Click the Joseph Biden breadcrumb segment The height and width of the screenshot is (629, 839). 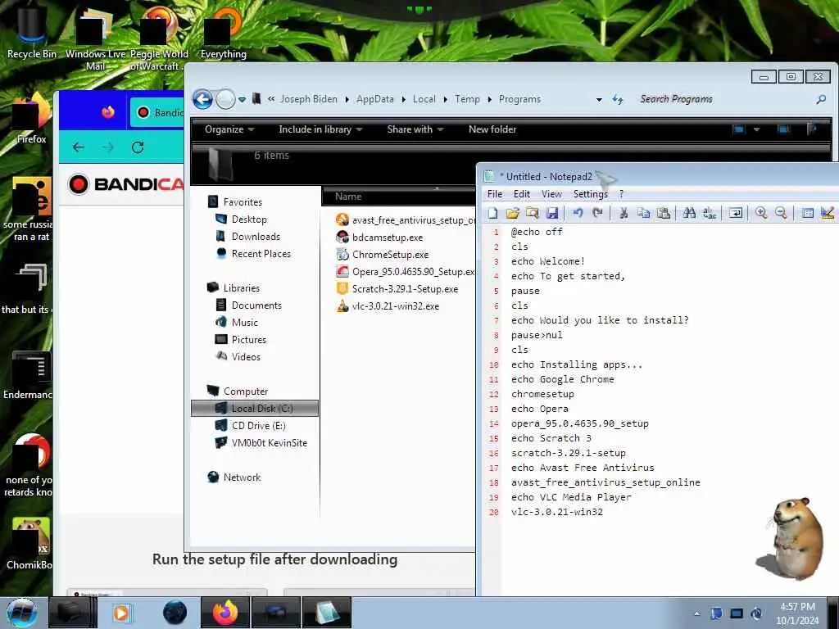(309, 99)
